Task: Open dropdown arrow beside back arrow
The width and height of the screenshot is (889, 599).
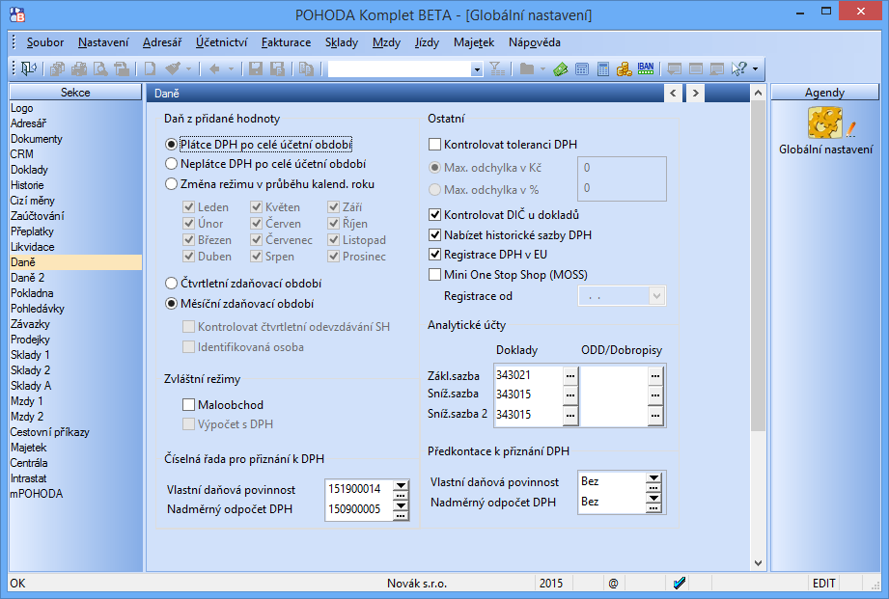Action: pyautogui.click(x=231, y=69)
